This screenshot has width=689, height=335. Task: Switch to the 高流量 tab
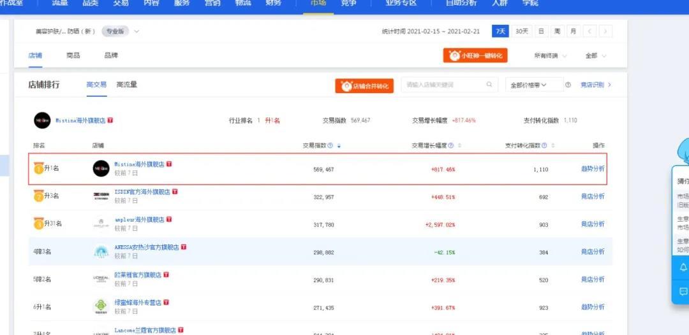pyautogui.click(x=126, y=85)
